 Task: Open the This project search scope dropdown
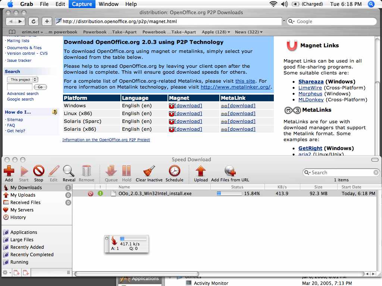click(22, 80)
